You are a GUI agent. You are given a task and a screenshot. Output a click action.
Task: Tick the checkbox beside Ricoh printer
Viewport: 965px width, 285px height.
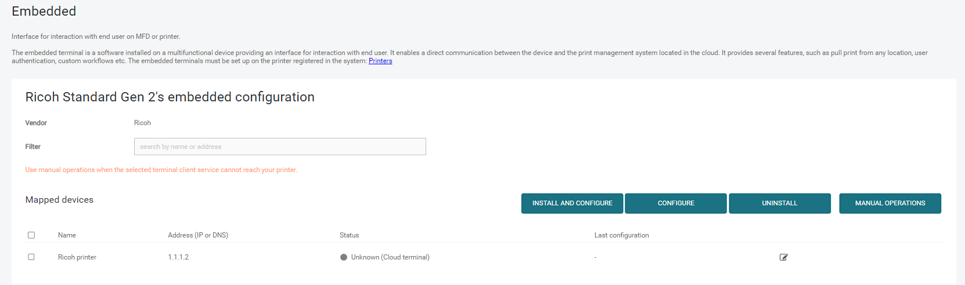click(x=31, y=257)
